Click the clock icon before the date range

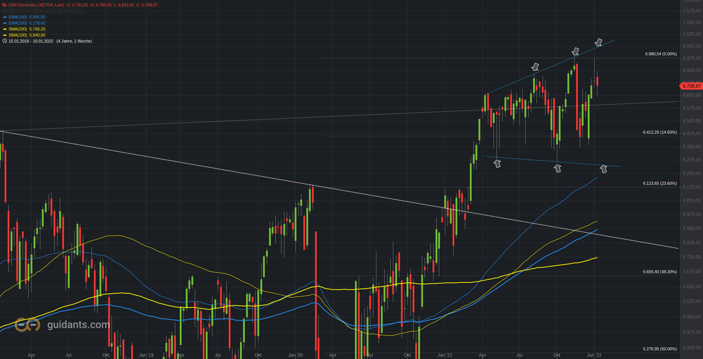pyautogui.click(x=5, y=41)
